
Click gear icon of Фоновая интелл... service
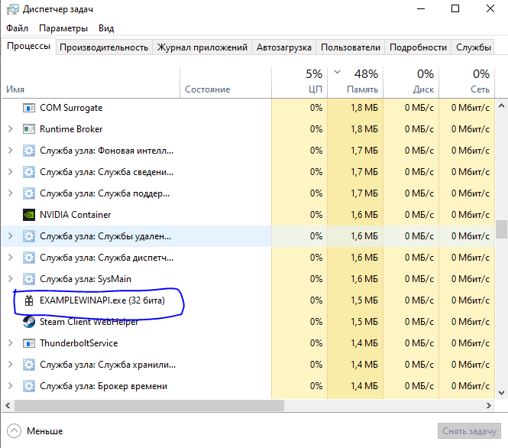[29, 151]
